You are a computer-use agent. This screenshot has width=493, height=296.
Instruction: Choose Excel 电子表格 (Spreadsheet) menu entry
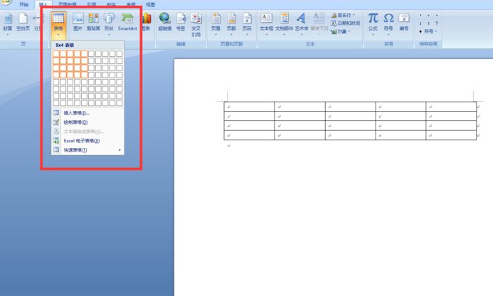(x=81, y=141)
